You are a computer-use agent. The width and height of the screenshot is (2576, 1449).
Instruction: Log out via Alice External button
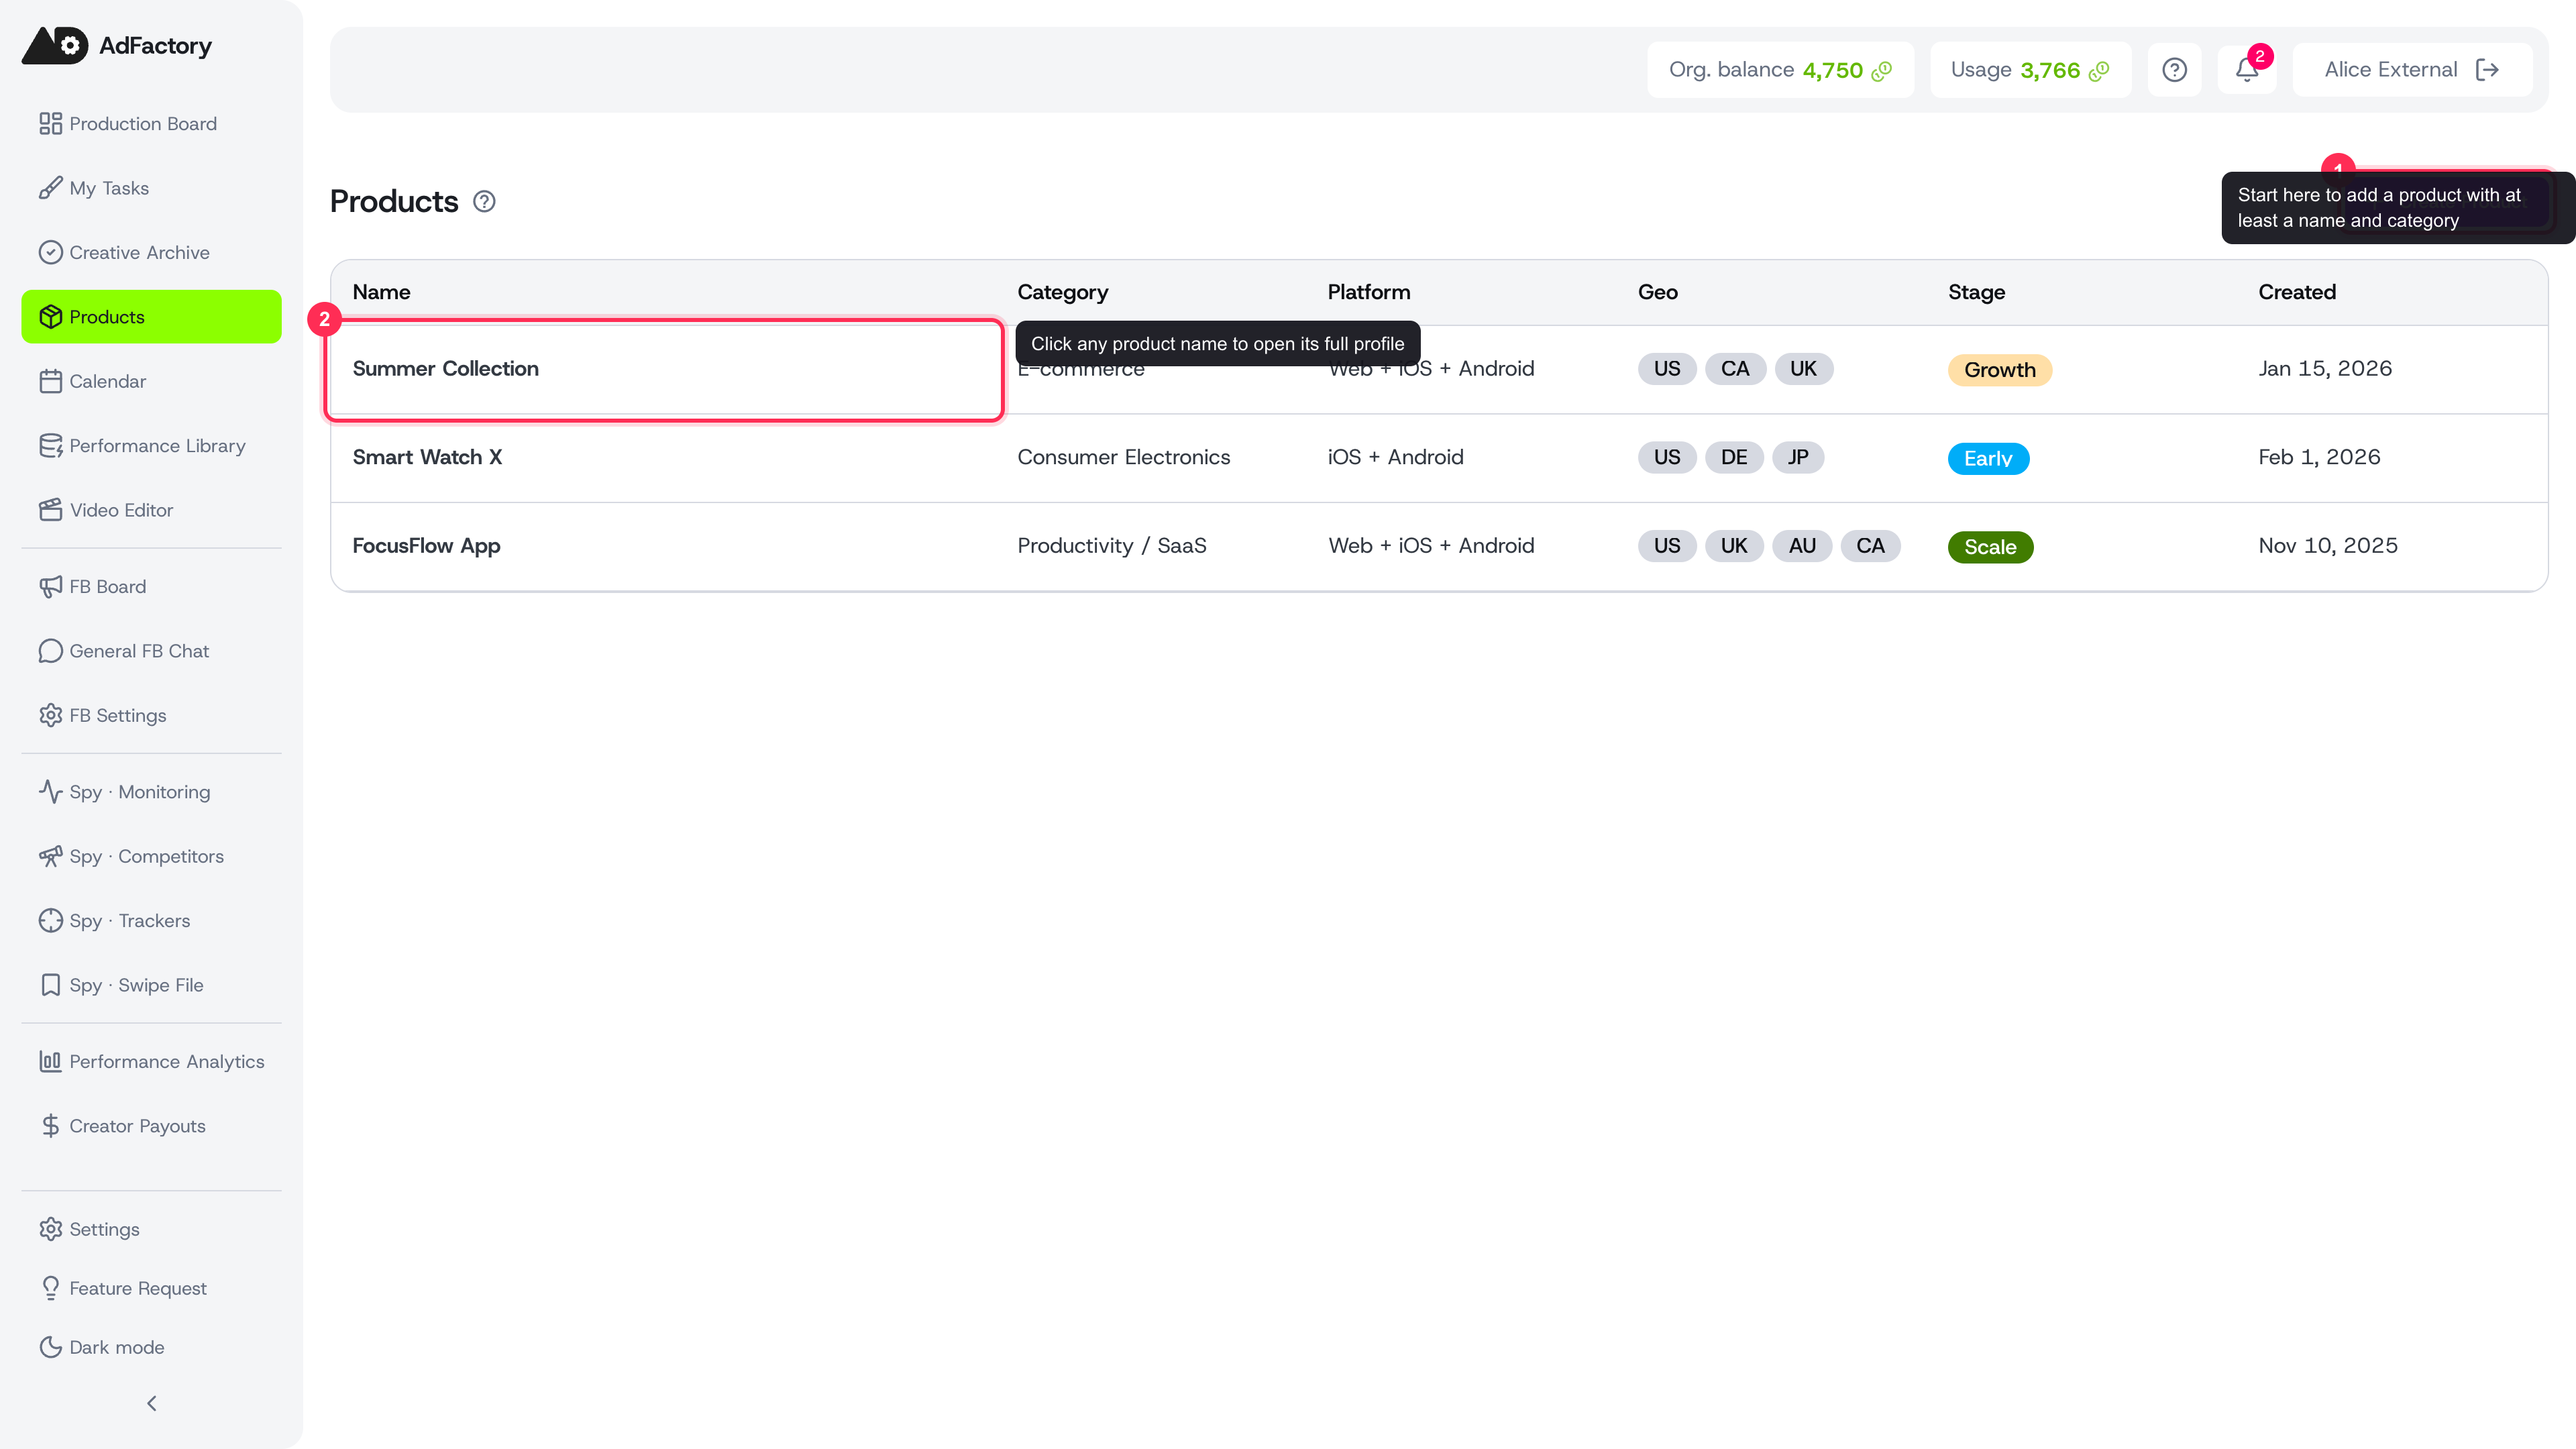2412,70
